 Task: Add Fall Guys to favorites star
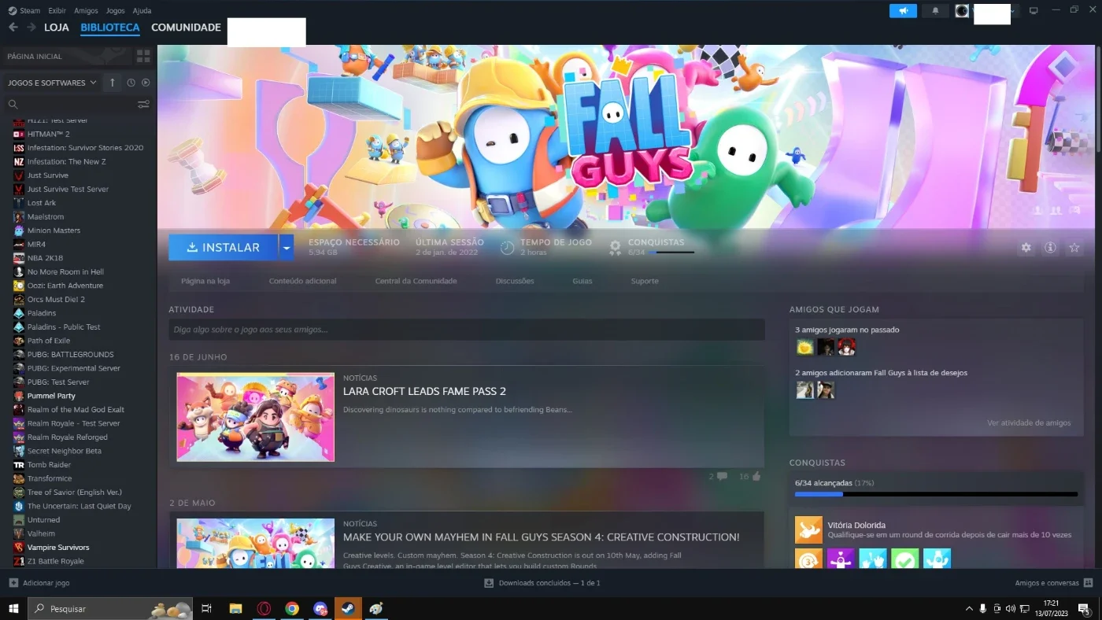[1074, 248]
